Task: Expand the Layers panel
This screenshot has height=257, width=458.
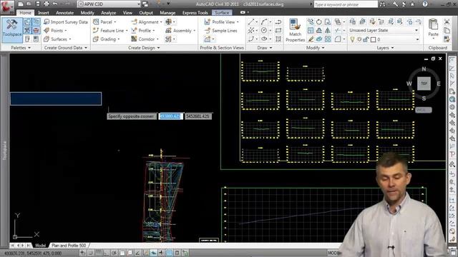Action: click(385, 48)
